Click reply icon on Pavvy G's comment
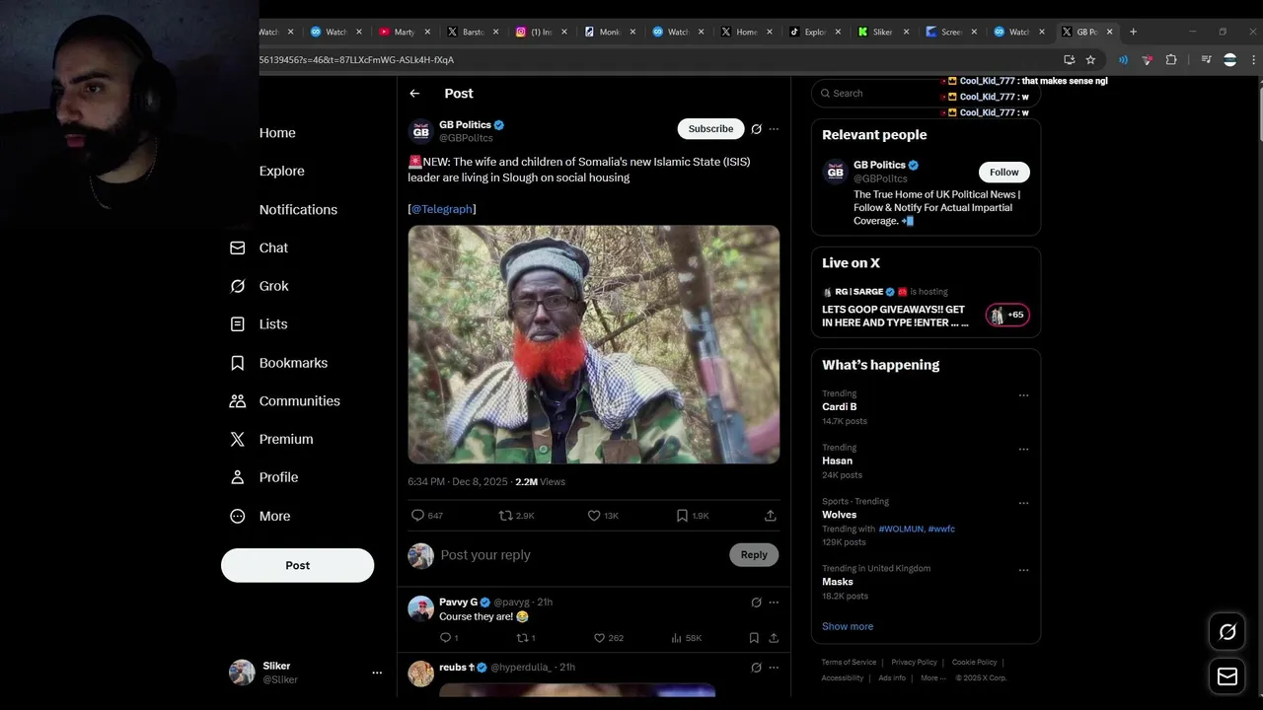 pos(445,638)
